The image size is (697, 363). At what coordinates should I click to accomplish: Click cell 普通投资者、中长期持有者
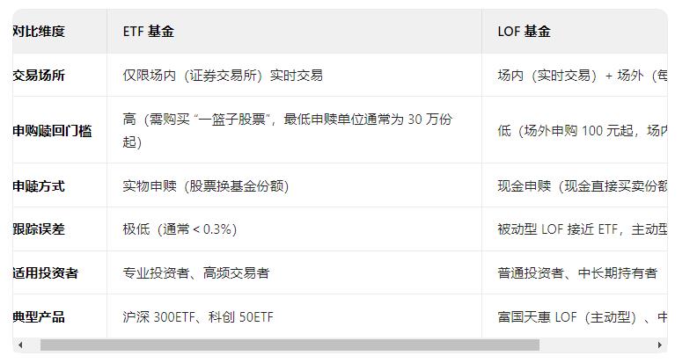point(575,272)
